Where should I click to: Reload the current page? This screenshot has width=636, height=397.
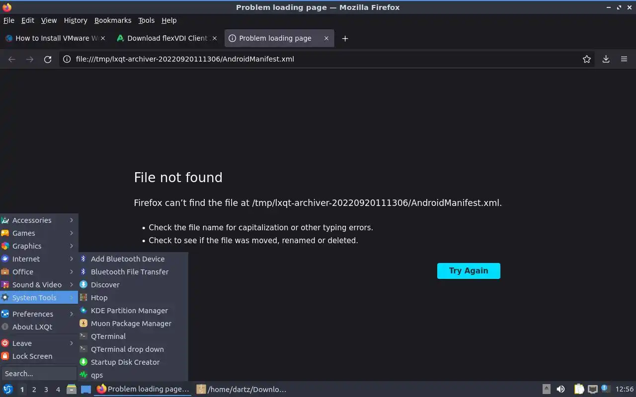48,59
